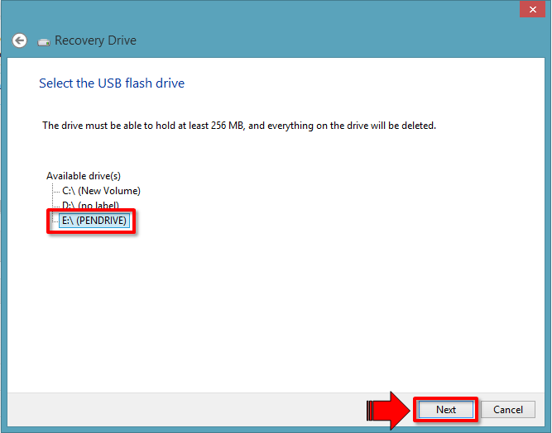Click the Recovery Drive icon in title
This screenshot has height=433, width=552.
click(44, 42)
